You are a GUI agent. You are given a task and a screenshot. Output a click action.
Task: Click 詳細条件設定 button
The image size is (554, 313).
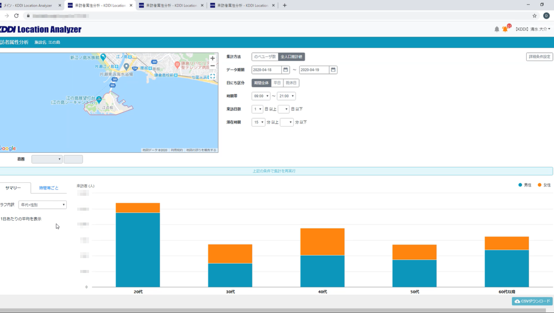tap(540, 57)
